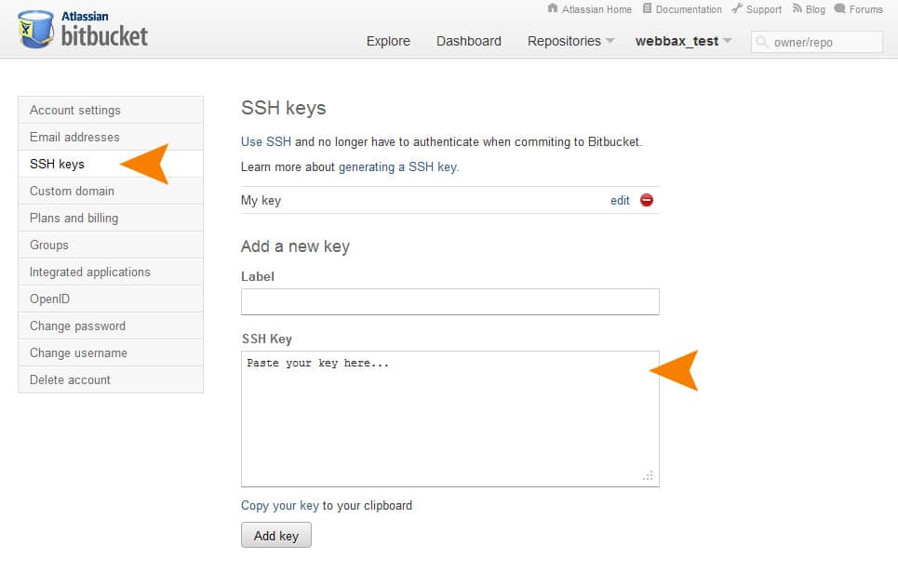The width and height of the screenshot is (898, 572).
Task: Follow the generating a SSH key link
Action: [x=397, y=167]
